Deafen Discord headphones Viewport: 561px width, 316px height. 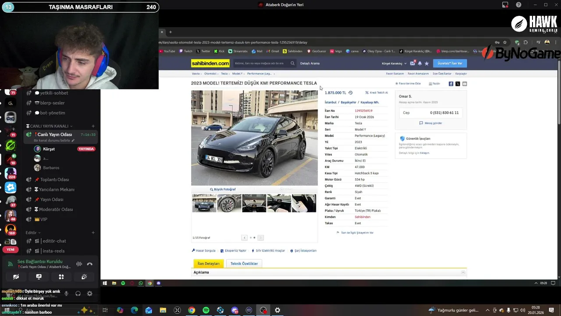(78, 294)
